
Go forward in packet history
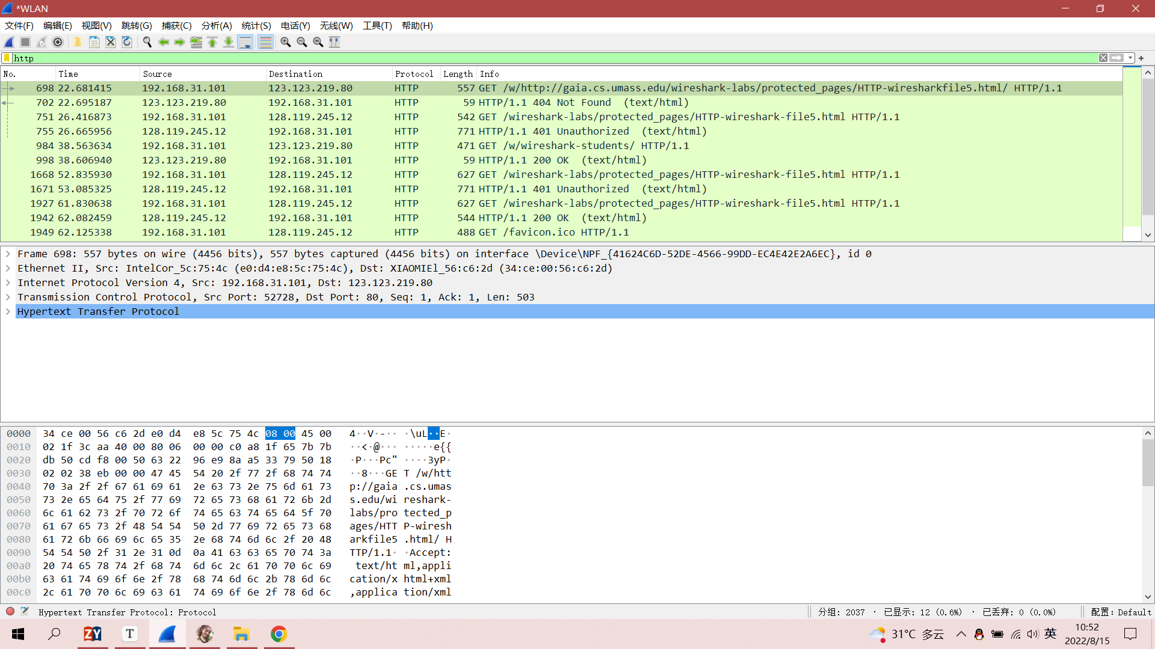click(180, 42)
